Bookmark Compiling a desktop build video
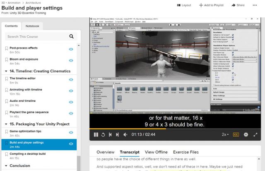This screenshot has height=171, width=265. (7, 154)
